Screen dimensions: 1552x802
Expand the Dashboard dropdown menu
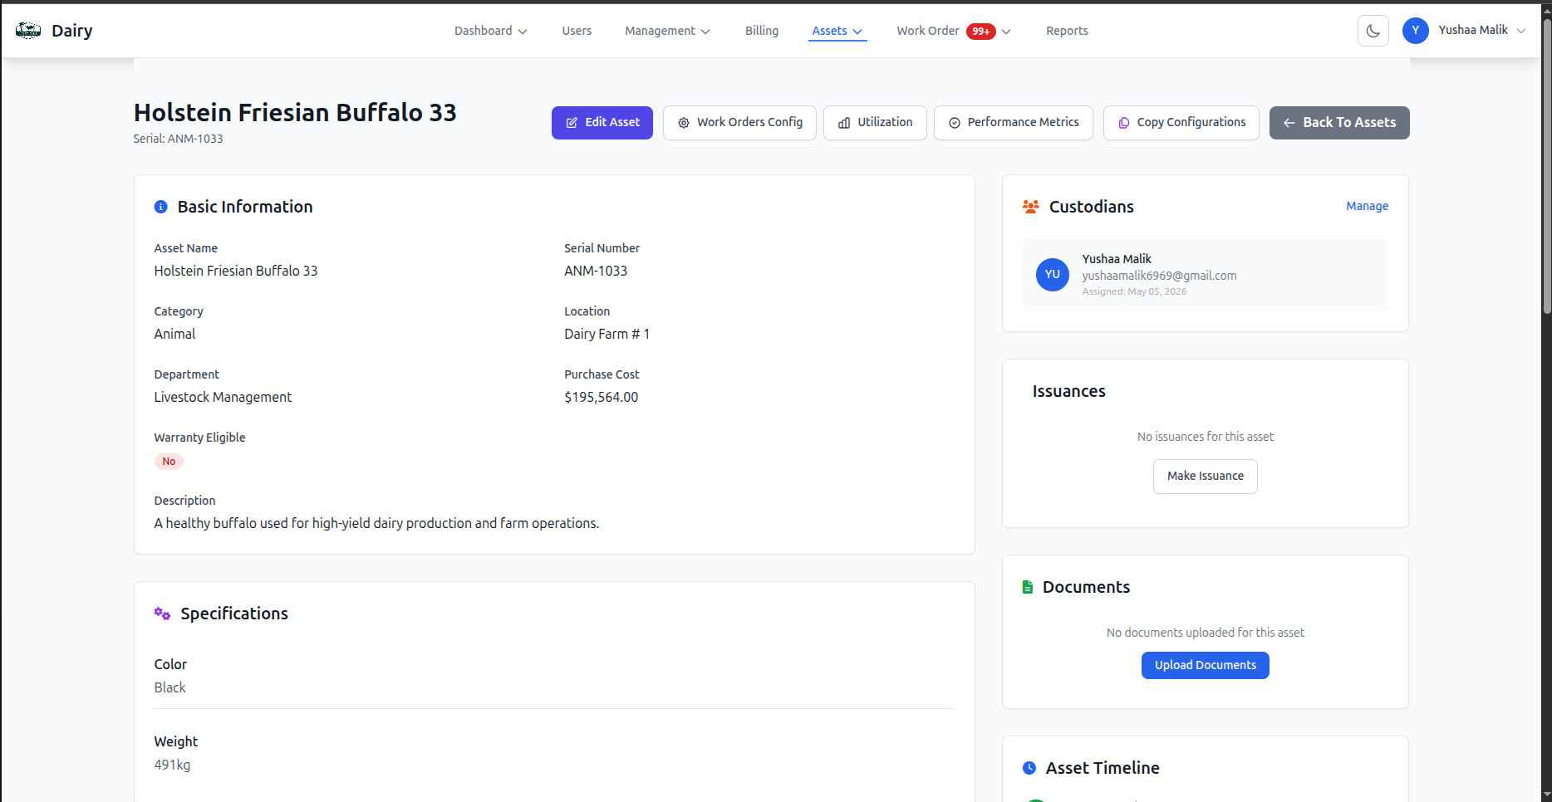coord(491,31)
